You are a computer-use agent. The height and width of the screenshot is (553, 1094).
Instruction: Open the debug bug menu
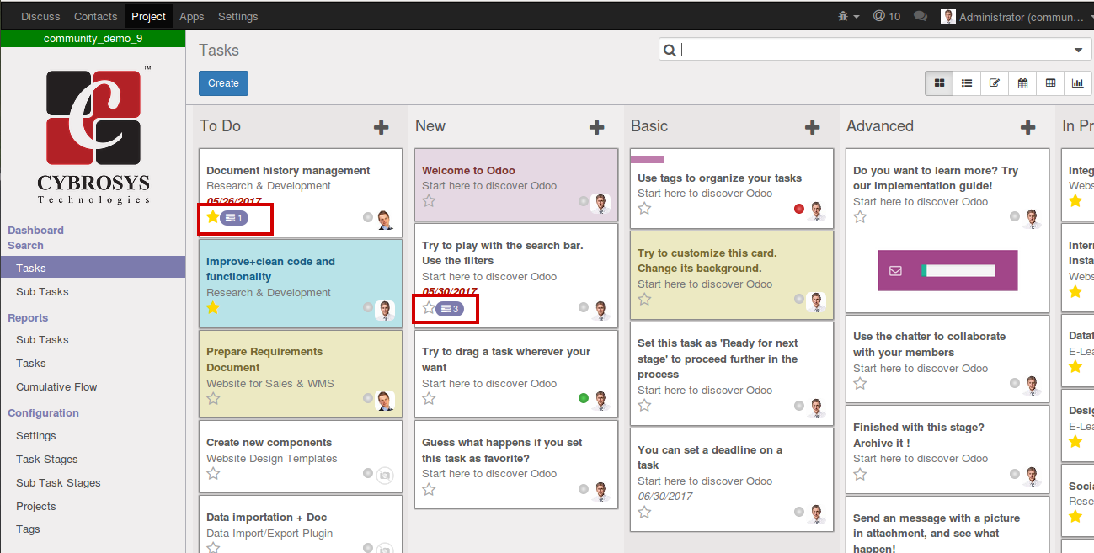pos(842,16)
